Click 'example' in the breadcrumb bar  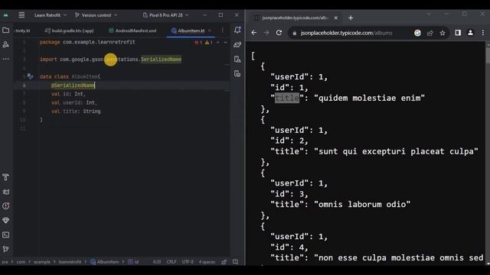pos(42,262)
